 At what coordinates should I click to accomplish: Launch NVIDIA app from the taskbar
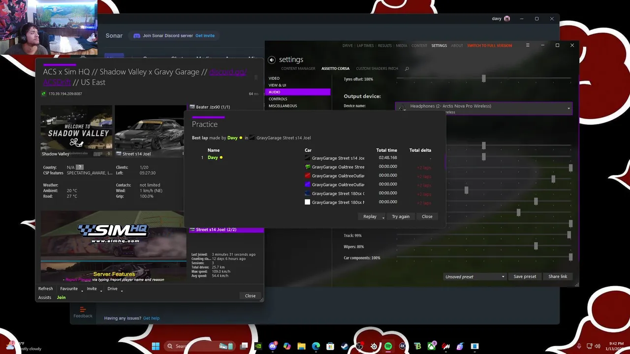click(x=258, y=346)
